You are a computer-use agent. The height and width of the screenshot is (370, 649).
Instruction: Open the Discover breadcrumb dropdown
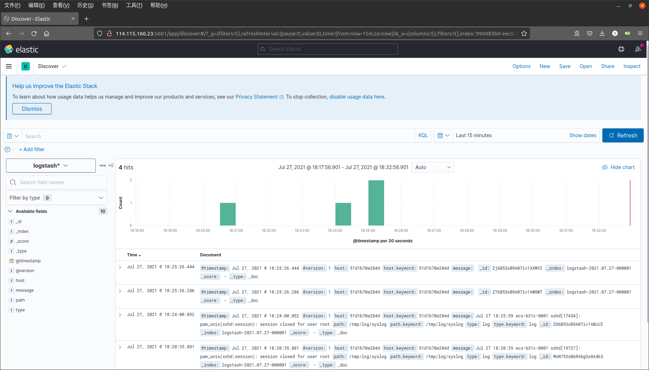(x=52, y=66)
